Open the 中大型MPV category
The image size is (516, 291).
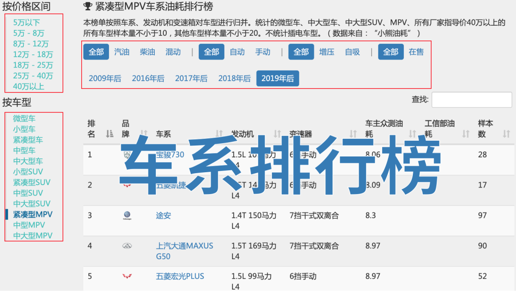coord(32,236)
